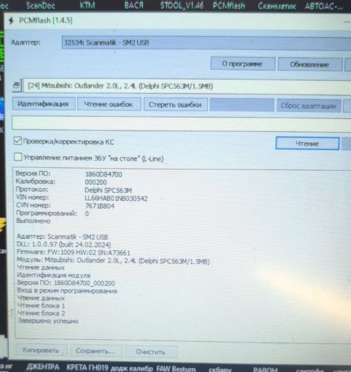This screenshot has width=351, height=372.
Task: Click the module list icon beside Mitsubishi field
Action: click(16, 86)
